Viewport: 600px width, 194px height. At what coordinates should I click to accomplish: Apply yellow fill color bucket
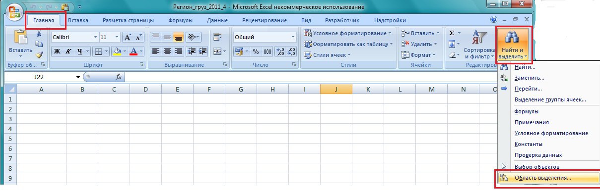click(x=117, y=51)
